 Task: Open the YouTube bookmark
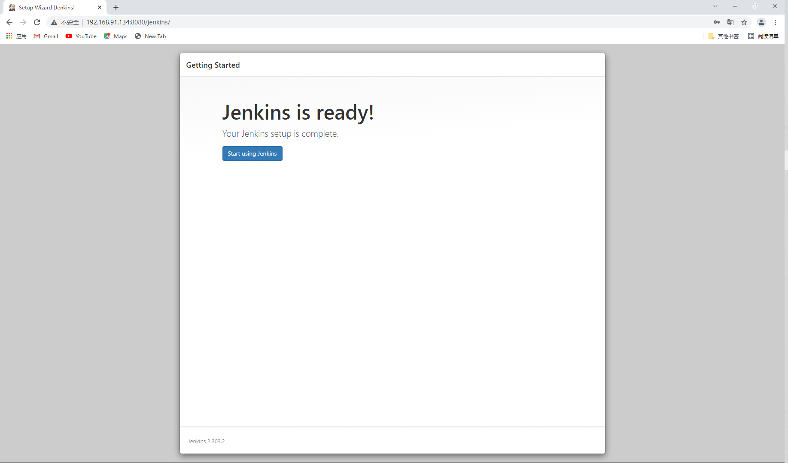tap(81, 36)
